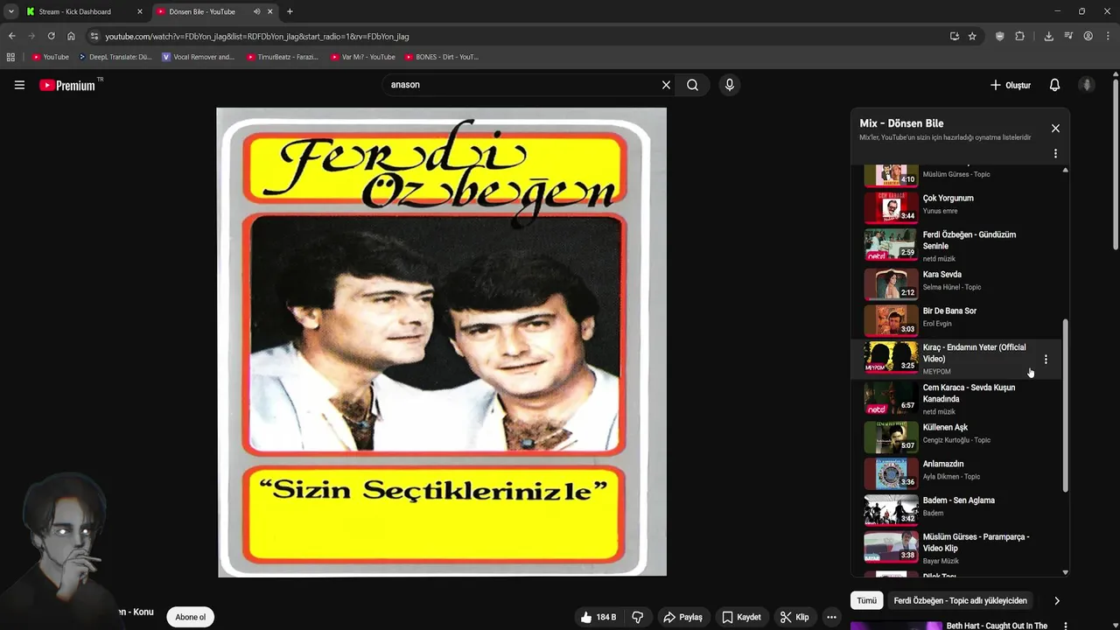
Task: Play Kara Sevda by Selma Hünel
Action: 955,283
